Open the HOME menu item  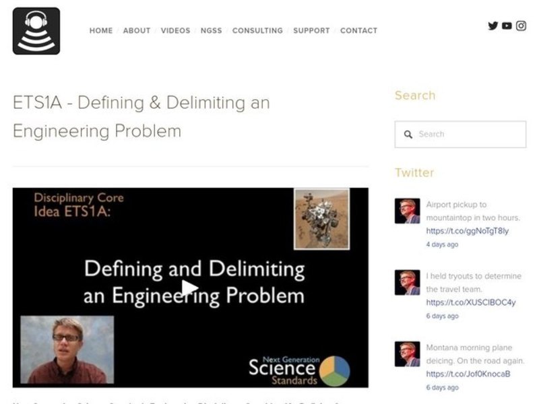[x=101, y=30]
